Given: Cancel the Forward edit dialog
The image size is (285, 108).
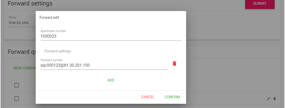Looking at the screenshot, I should tap(147, 97).
